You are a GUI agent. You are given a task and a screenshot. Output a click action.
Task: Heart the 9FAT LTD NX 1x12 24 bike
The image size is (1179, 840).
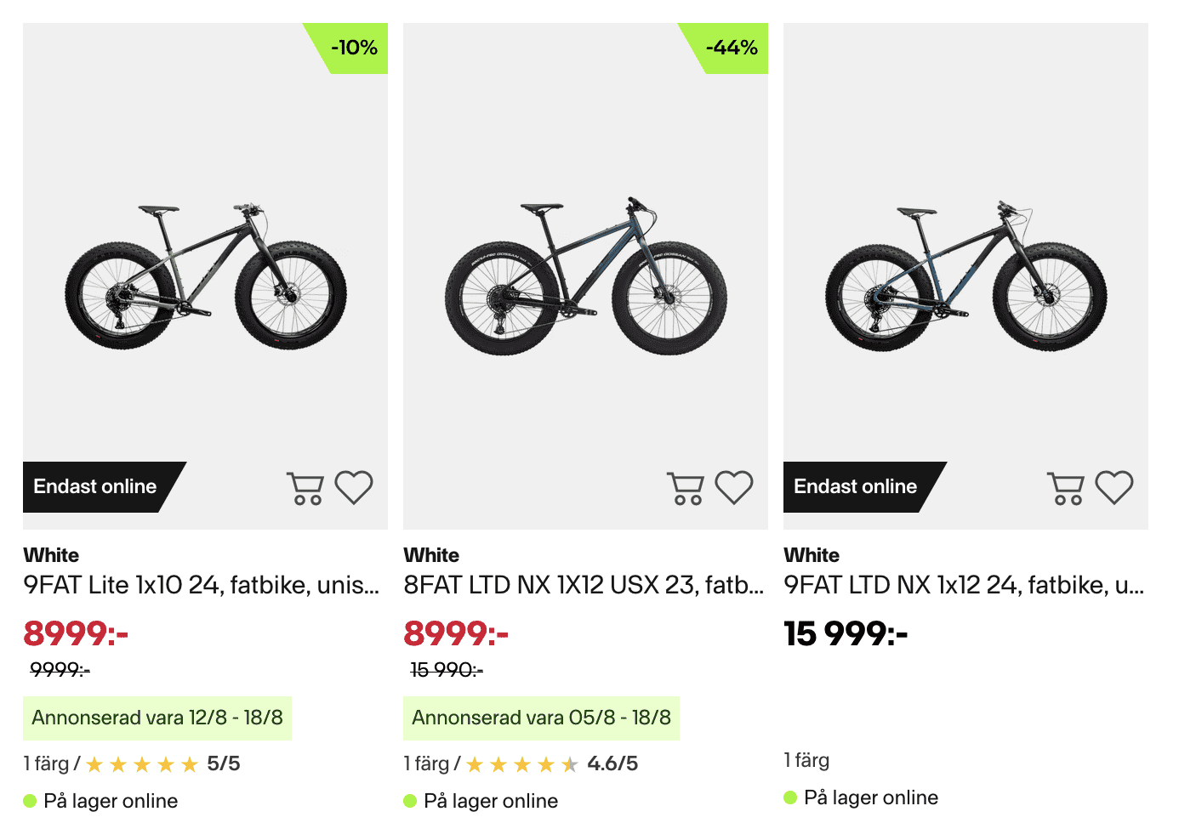1114,487
